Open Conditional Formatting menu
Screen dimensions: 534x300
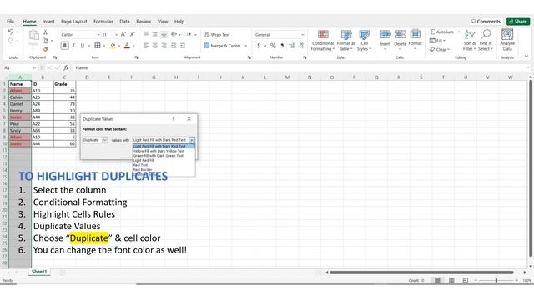(x=323, y=41)
